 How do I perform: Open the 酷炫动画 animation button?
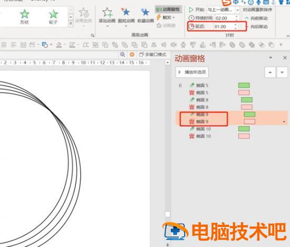tap(126, 17)
